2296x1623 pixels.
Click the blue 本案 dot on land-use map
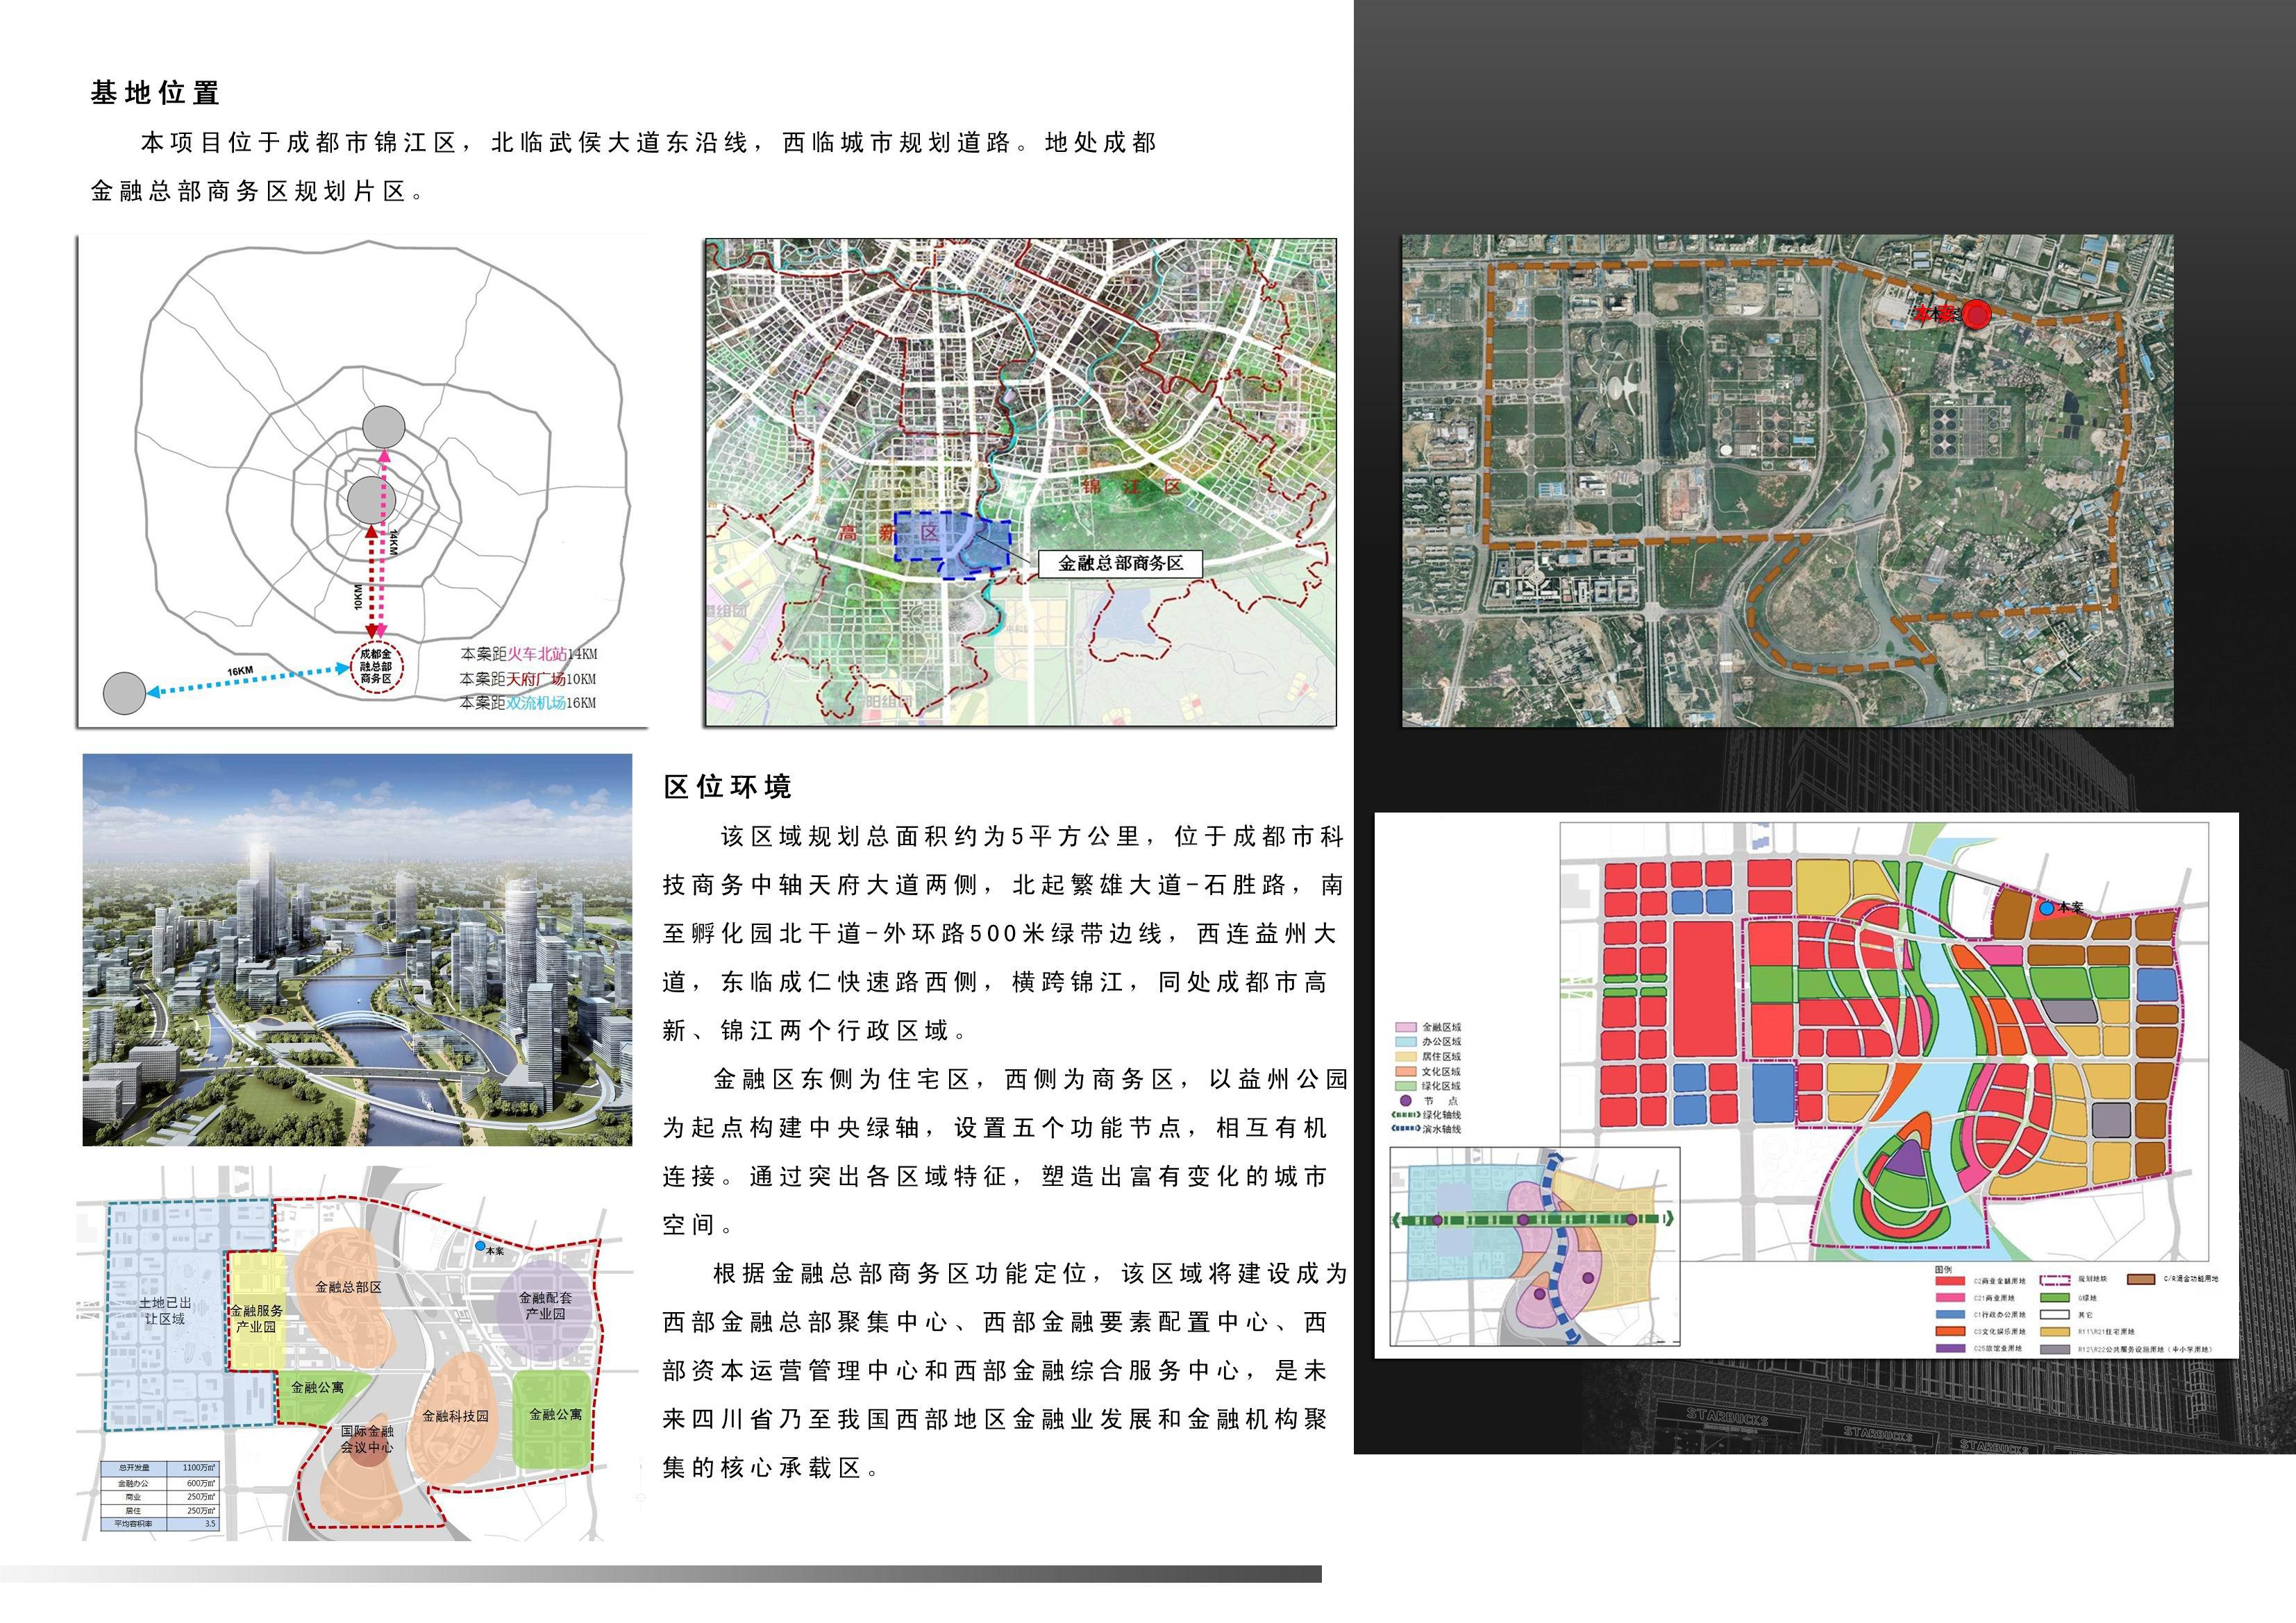pos(2046,908)
